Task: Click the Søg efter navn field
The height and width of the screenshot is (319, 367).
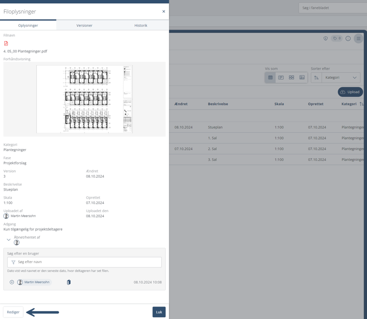Action: pos(85,262)
